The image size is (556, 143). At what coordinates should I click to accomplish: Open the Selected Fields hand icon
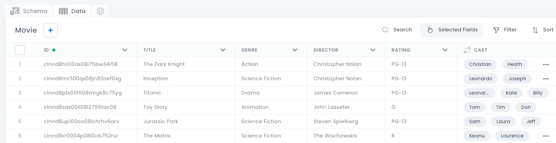(x=430, y=30)
